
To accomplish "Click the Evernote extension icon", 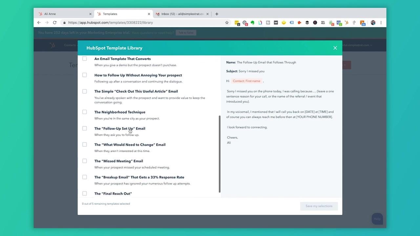I will [252, 23].
